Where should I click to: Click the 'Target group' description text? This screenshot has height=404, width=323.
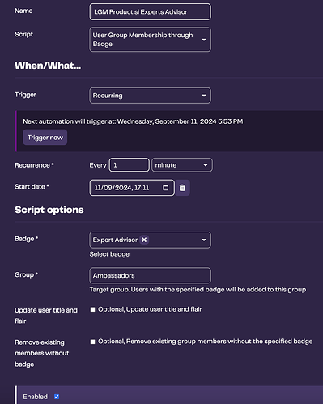[198, 290]
